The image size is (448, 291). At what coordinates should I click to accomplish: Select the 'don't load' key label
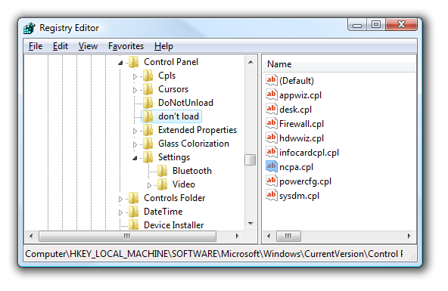[x=179, y=116]
